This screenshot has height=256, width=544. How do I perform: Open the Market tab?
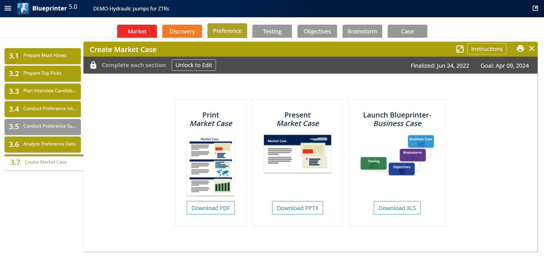pyautogui.click(x=137, y=31)
